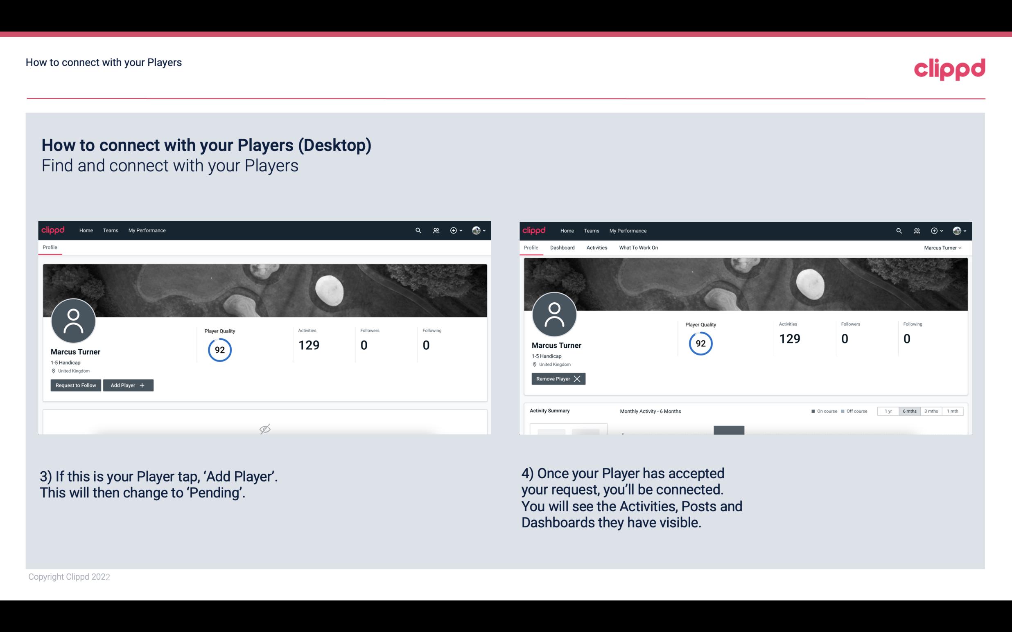This screenshot has height=632, width=1012.
Task: Select the 'What To On' tab on right panel
Action: tap(638, 247)
